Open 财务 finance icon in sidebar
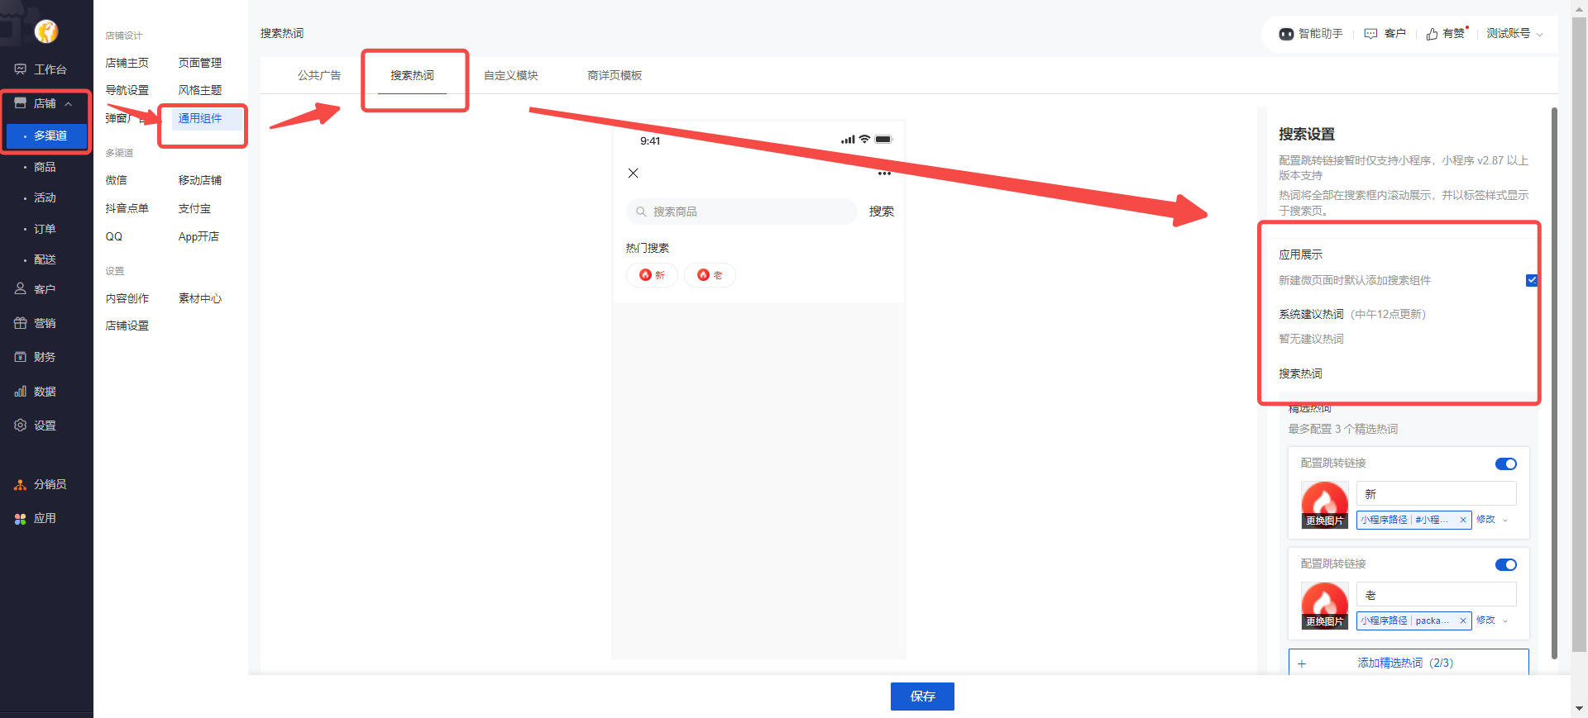This screenshot has height=718, width=1588. click(x=21, y=357)
